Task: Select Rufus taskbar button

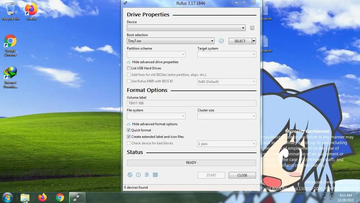Action: pos(77,197)
